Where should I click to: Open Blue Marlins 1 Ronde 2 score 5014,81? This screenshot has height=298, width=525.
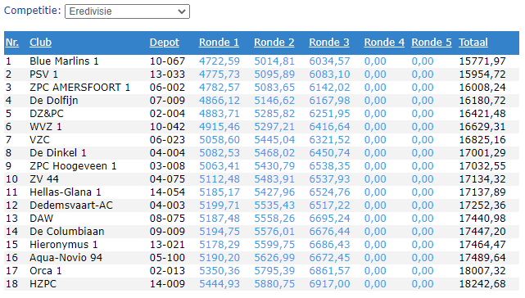click(274, 61)
